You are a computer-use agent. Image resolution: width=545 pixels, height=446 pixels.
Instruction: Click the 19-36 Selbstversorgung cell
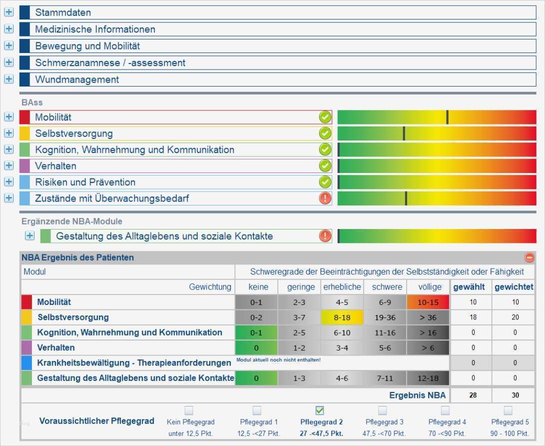click(x=385, y=317)
